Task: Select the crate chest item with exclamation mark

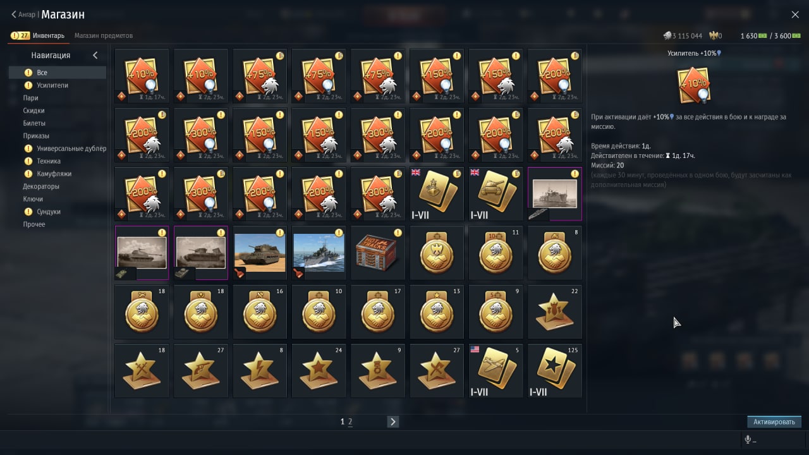Action: (378, 253)
